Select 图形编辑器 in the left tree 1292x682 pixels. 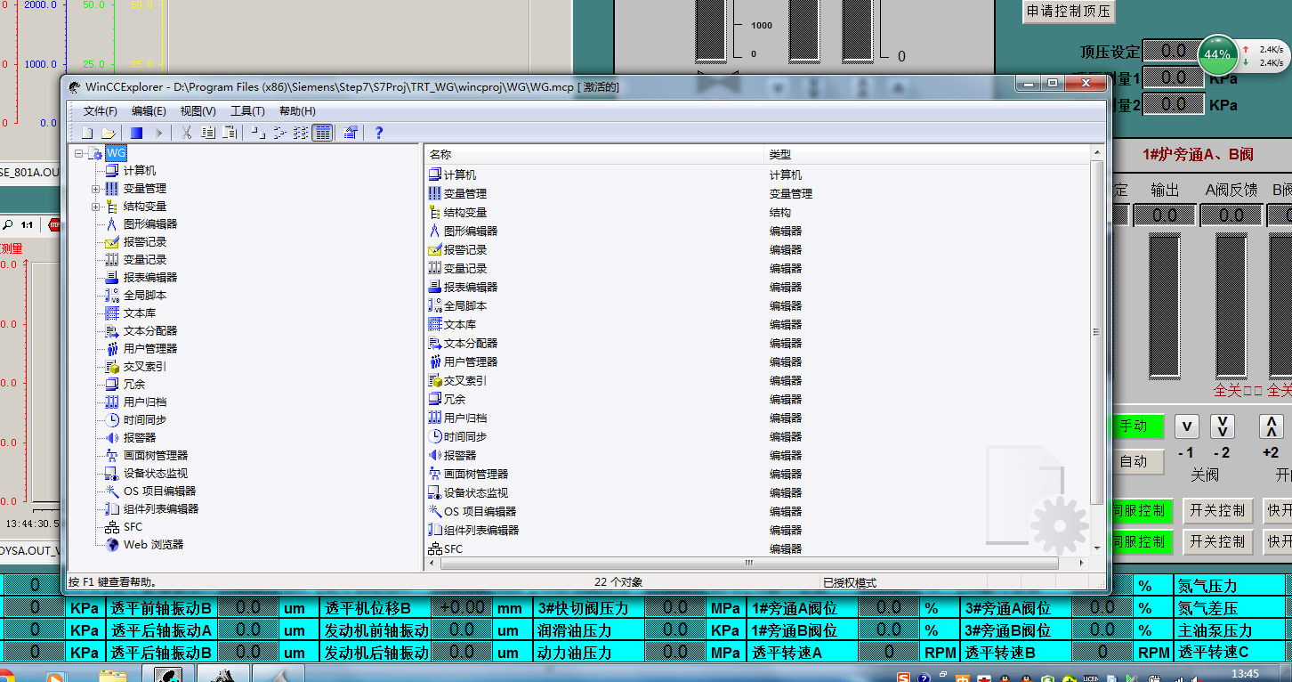click(149, 224)
